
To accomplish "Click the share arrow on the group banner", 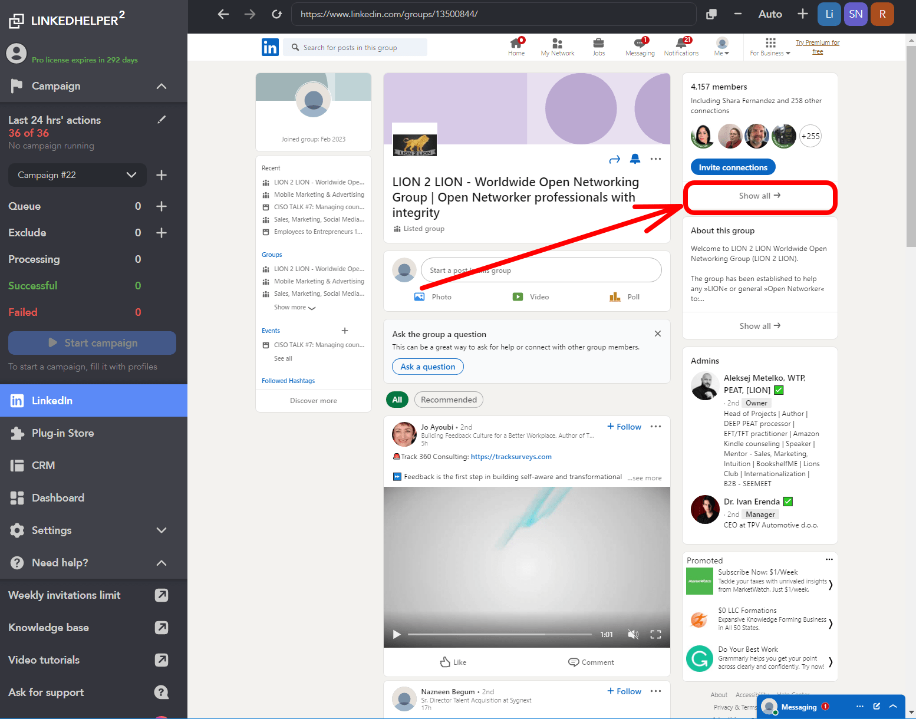I will [x=614, y=159].
